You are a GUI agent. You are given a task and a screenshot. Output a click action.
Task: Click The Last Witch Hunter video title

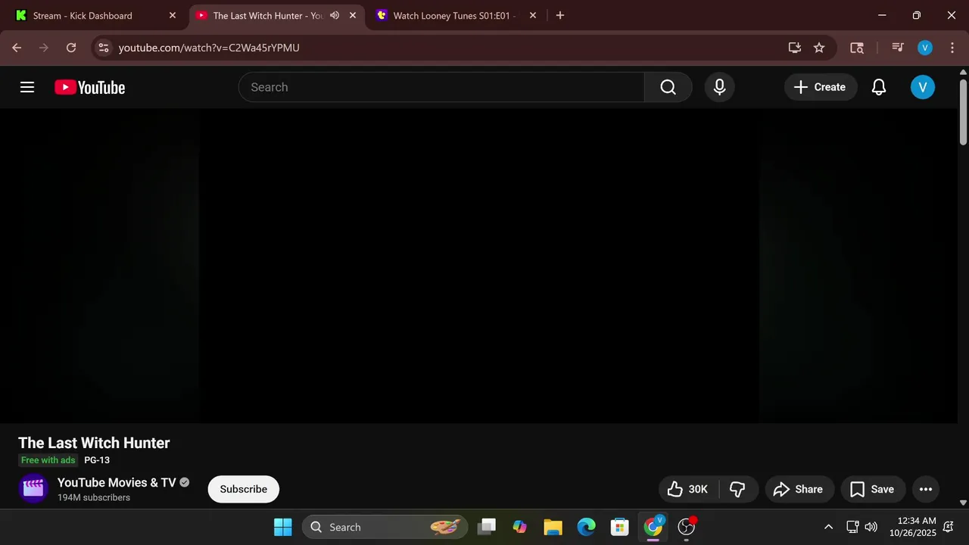94,443
